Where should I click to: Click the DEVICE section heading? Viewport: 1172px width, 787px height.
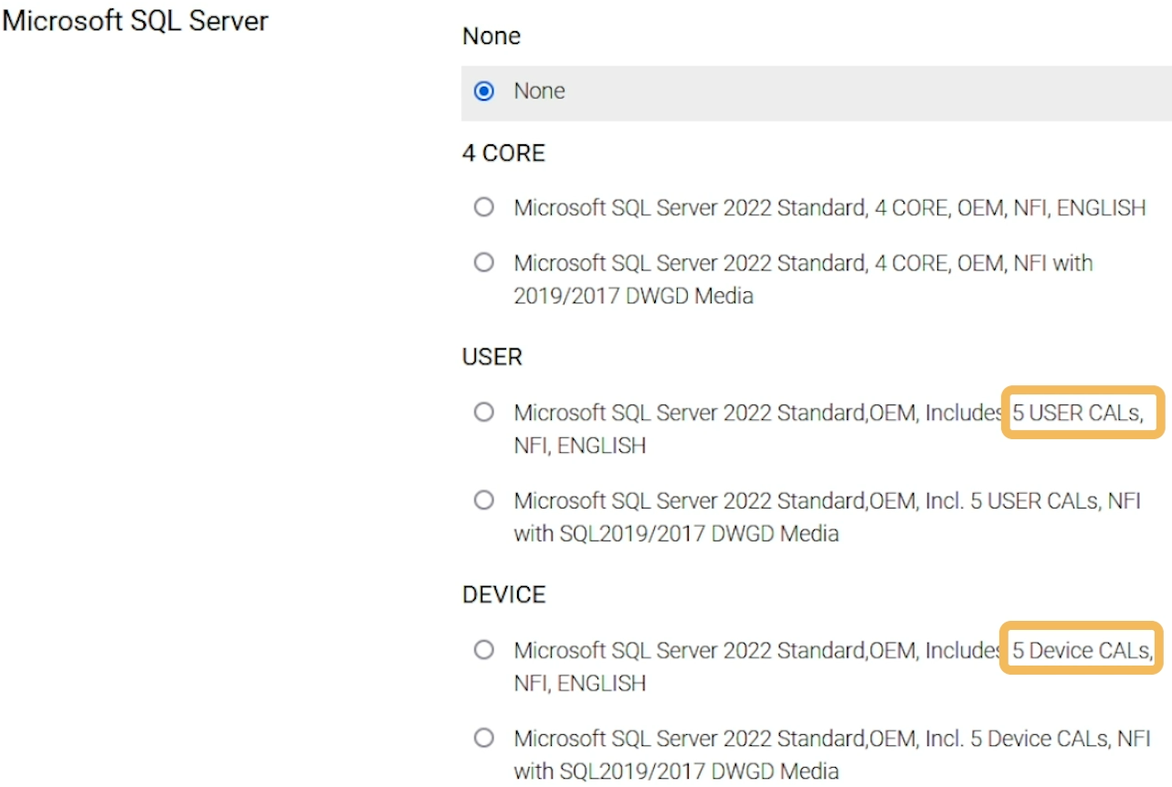503,594
